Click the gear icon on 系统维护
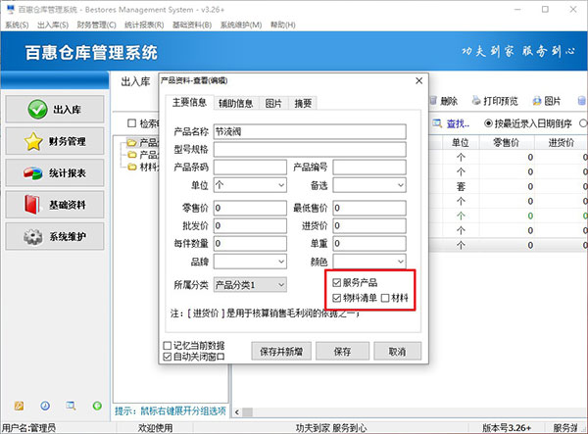 33,237
